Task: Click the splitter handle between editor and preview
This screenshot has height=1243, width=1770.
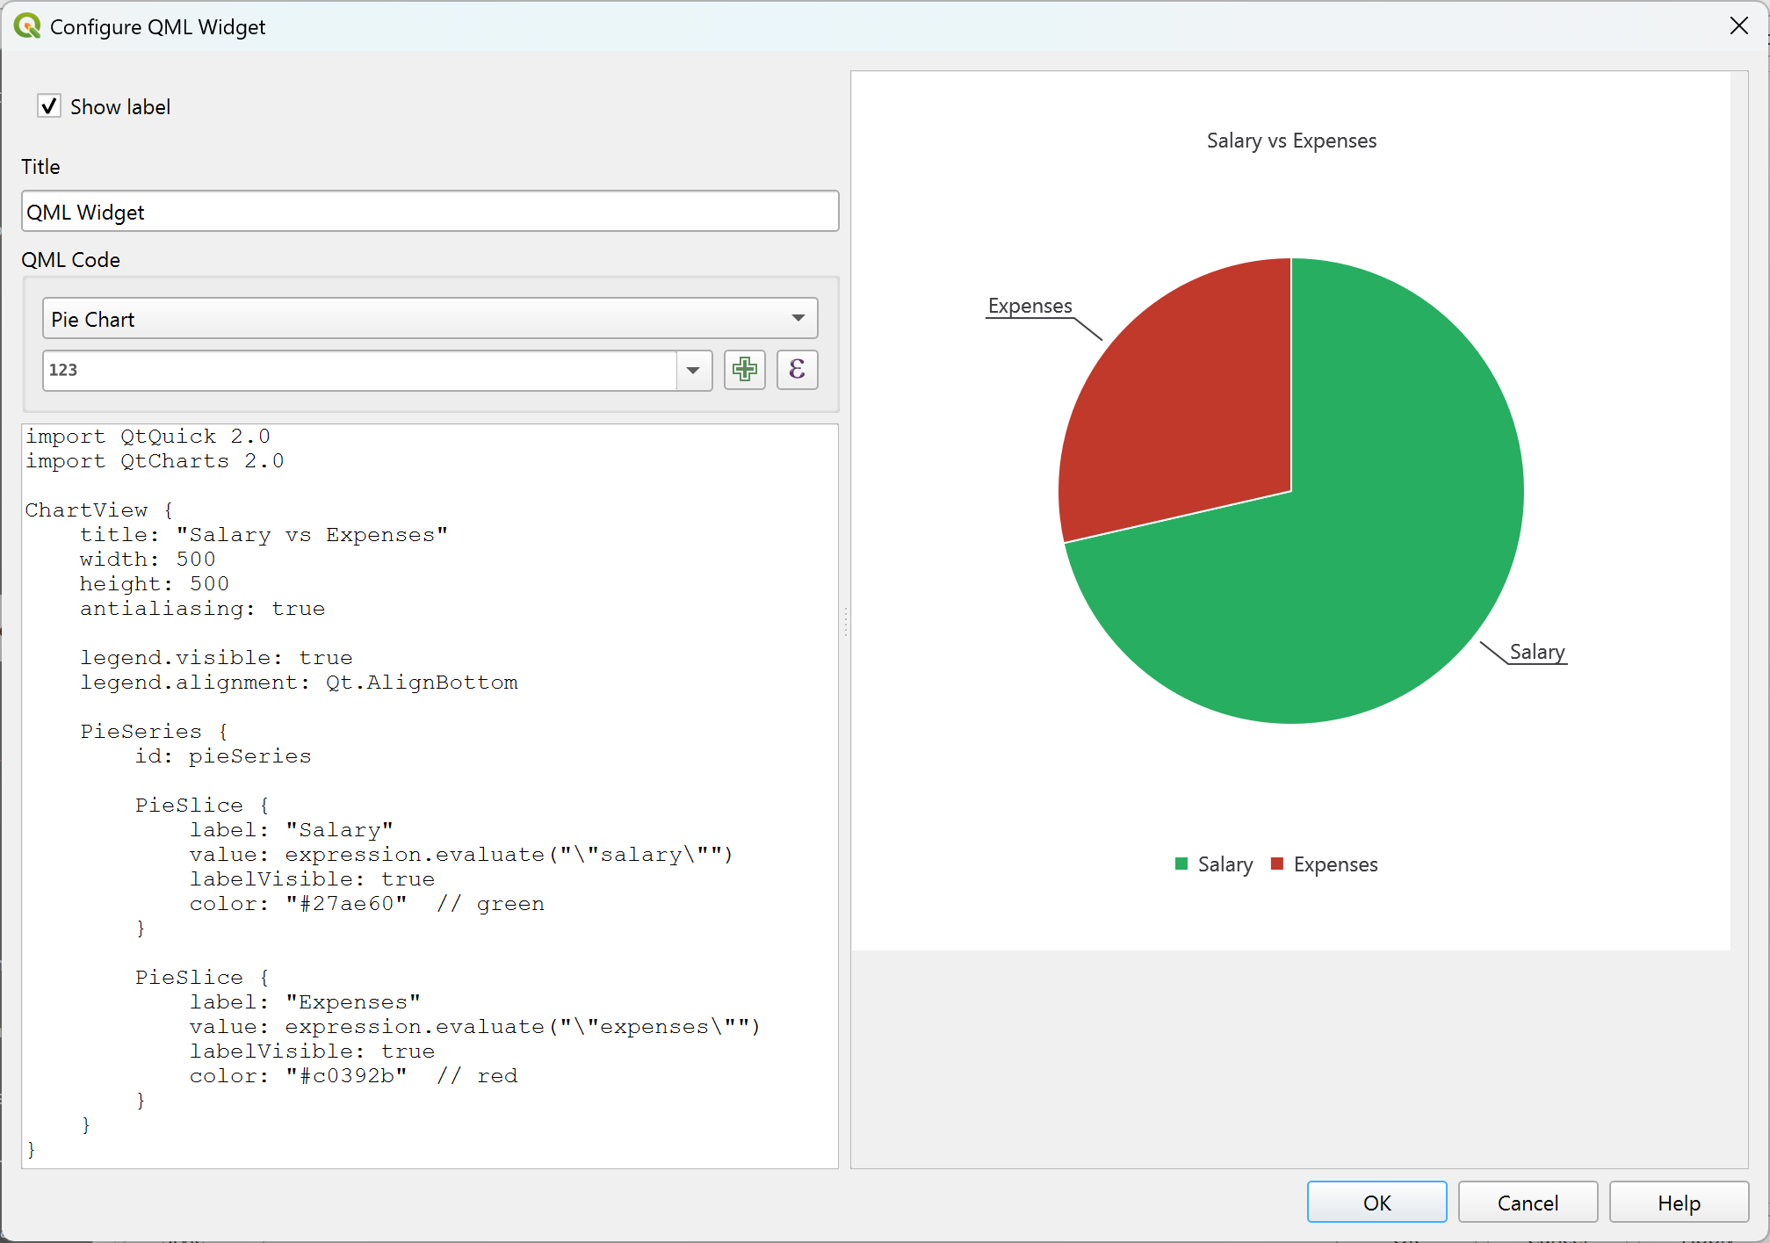Action: [845, 621]
